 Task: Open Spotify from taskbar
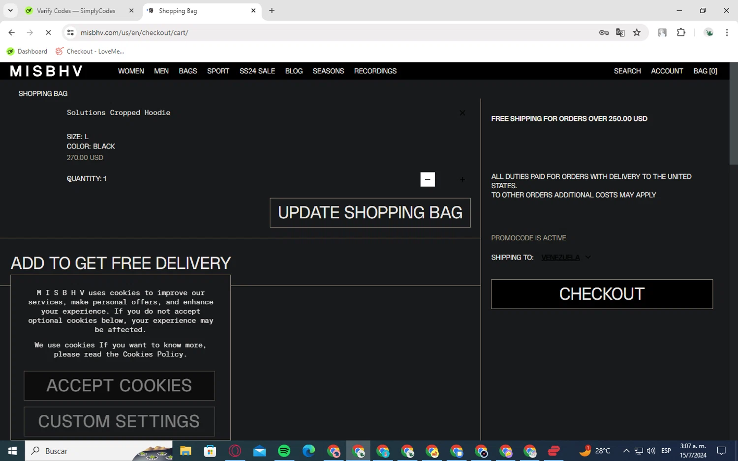[284, 451]
